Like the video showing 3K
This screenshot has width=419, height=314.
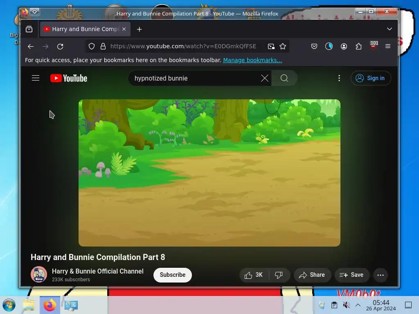point(254,275)
